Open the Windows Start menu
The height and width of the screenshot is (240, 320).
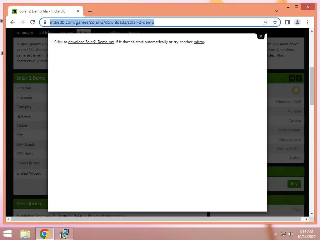click(7, 234)
